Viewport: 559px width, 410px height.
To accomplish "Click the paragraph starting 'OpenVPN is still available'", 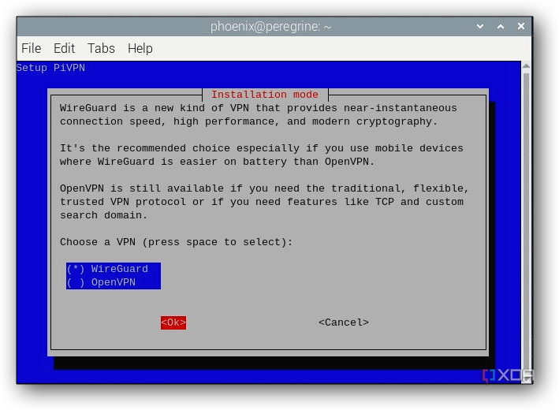I will click(264, 202).
